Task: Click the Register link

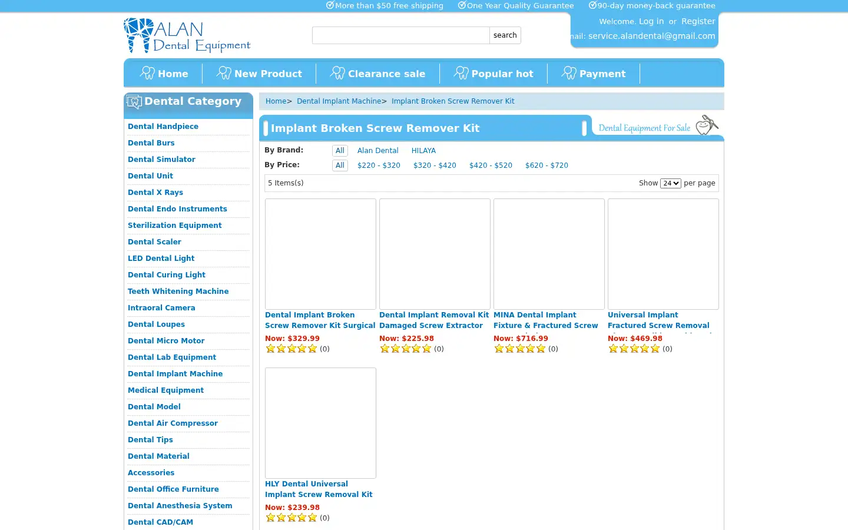Action: coord(698,21)
